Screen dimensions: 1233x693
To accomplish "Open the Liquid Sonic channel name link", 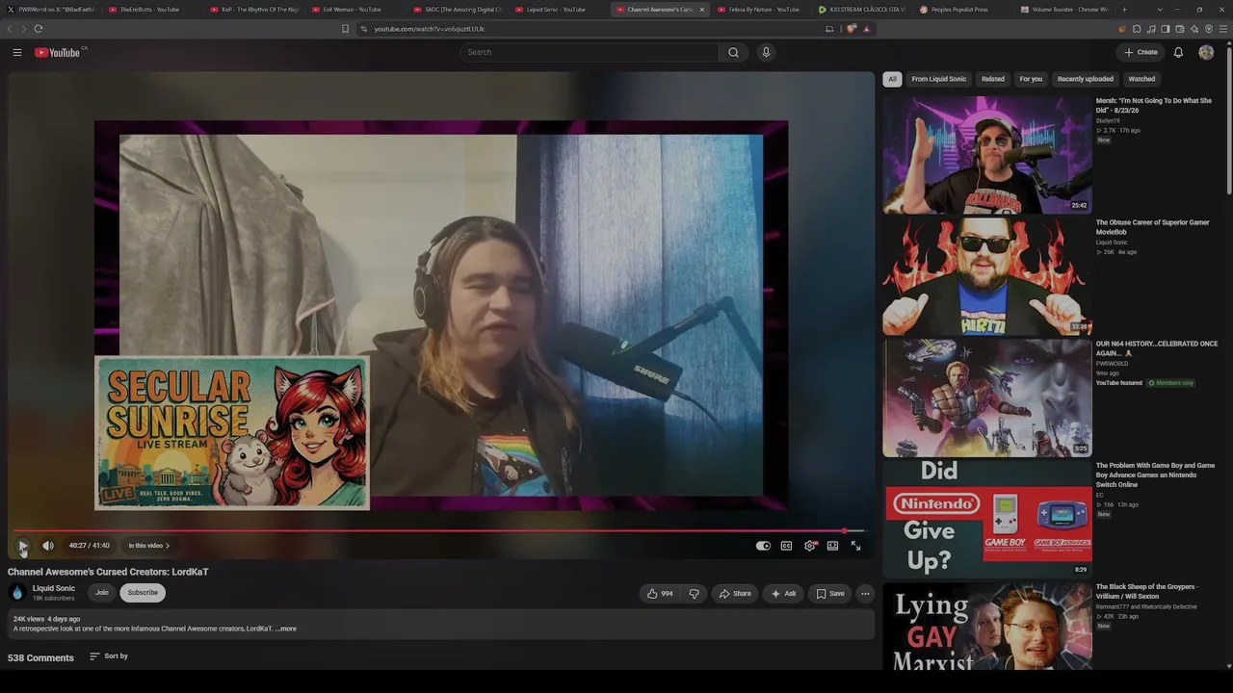I will 54,588.
